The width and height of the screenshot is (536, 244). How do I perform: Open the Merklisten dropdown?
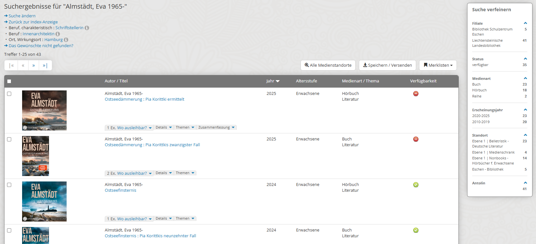click(438, 65)
